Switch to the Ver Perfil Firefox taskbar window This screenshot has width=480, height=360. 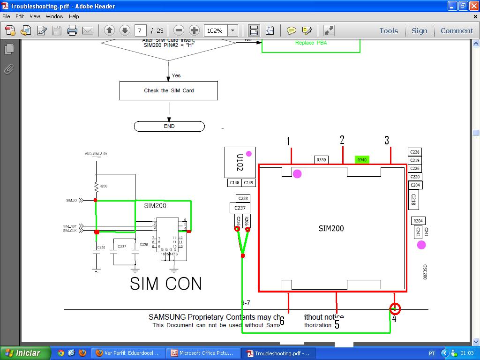pos(128,353)
